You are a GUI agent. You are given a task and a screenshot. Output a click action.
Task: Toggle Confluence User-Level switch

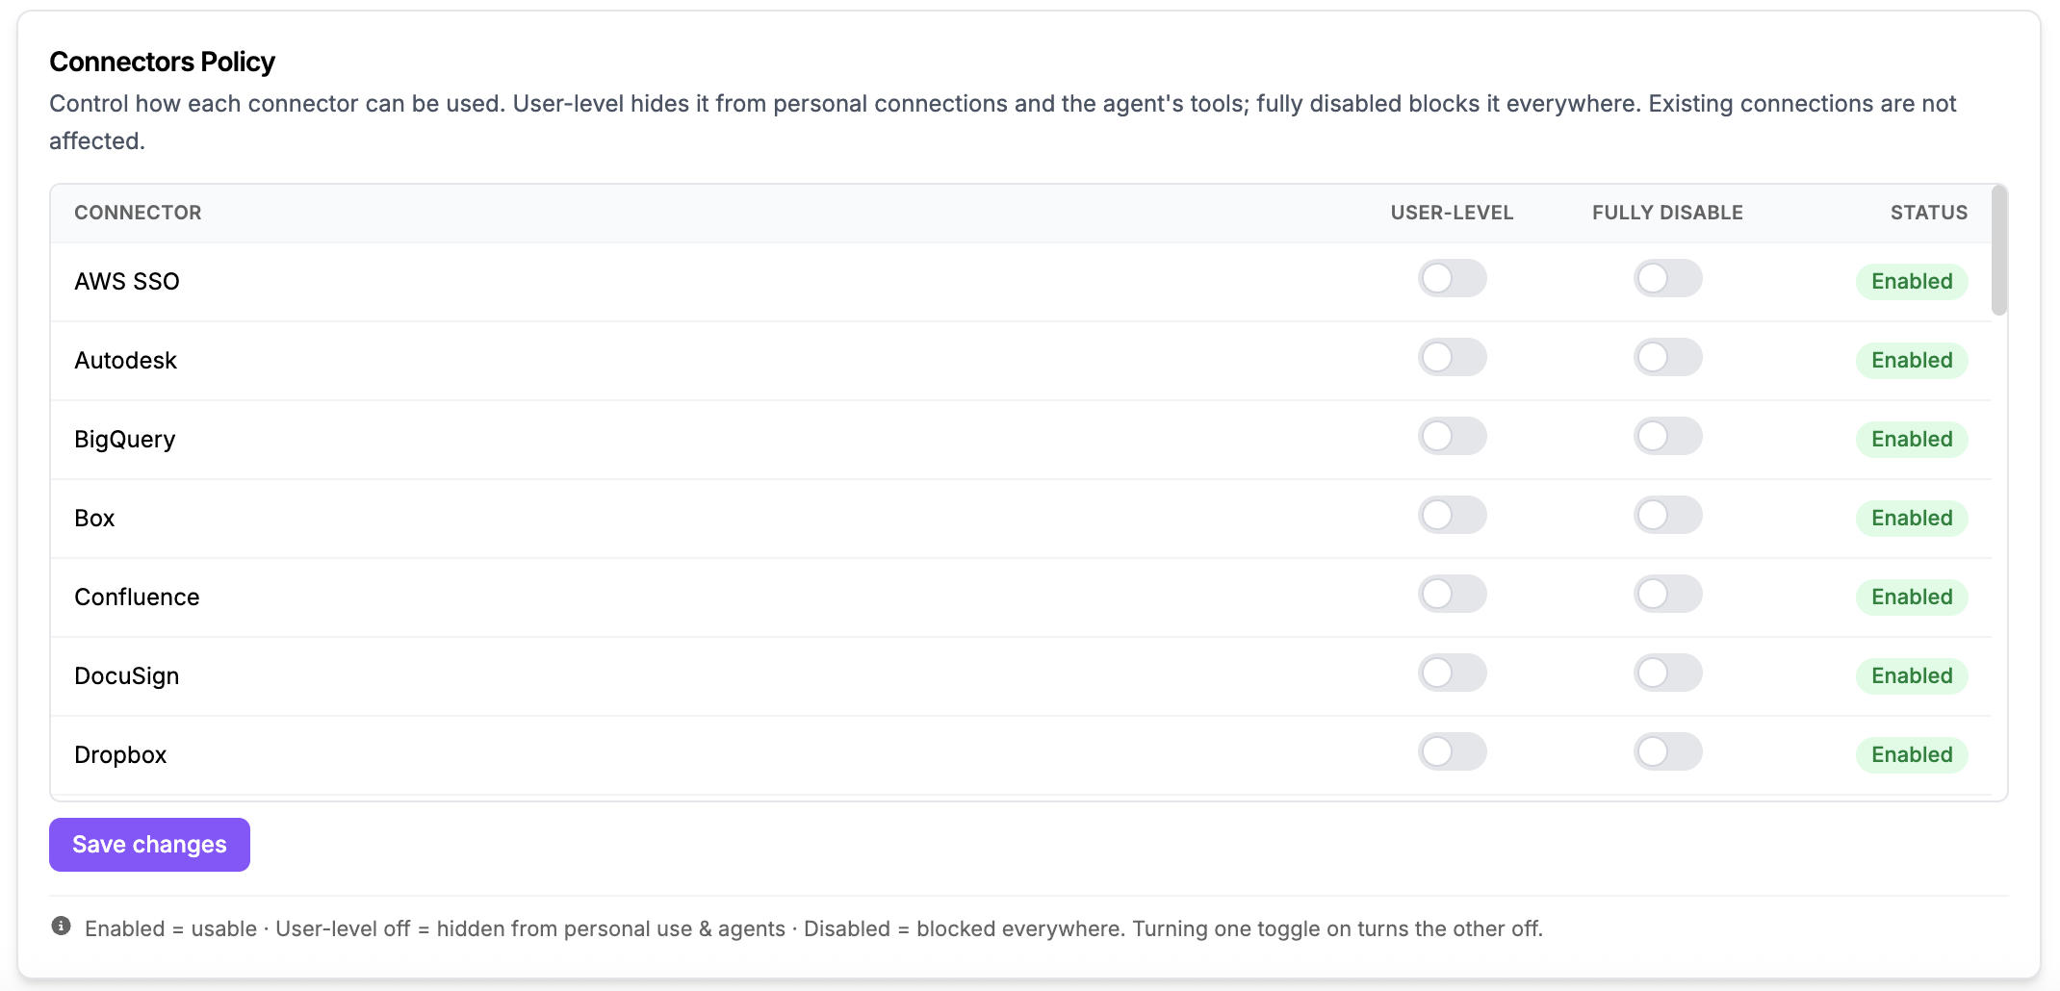tap(1452, 595)
